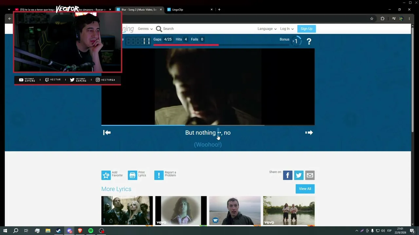The image size is (419, 235).
Task: Share by email envelope icon
Action: click(x=310, y=175)
